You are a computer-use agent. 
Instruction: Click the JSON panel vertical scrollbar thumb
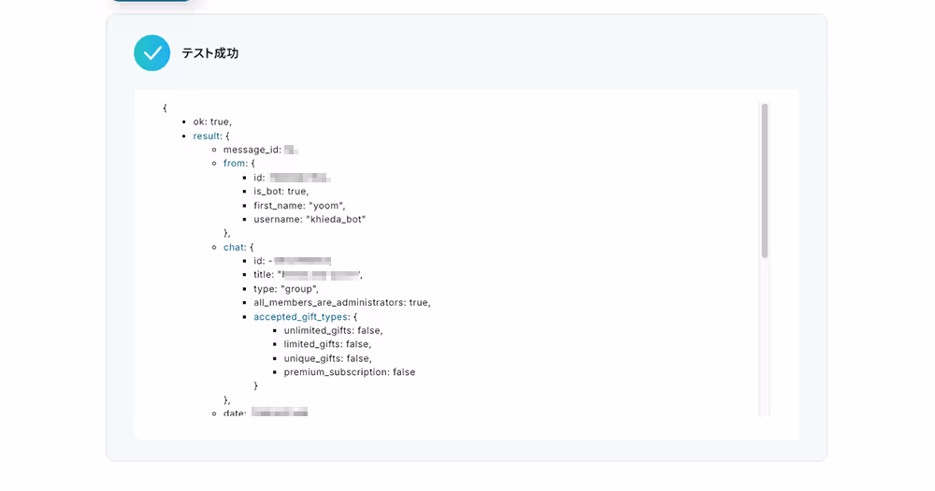pyautogui.click(x=765, y=181)
